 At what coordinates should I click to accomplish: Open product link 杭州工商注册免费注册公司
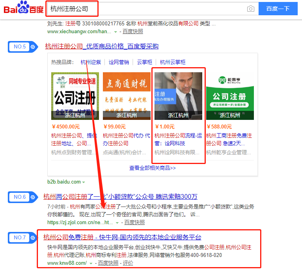(229, 139)
